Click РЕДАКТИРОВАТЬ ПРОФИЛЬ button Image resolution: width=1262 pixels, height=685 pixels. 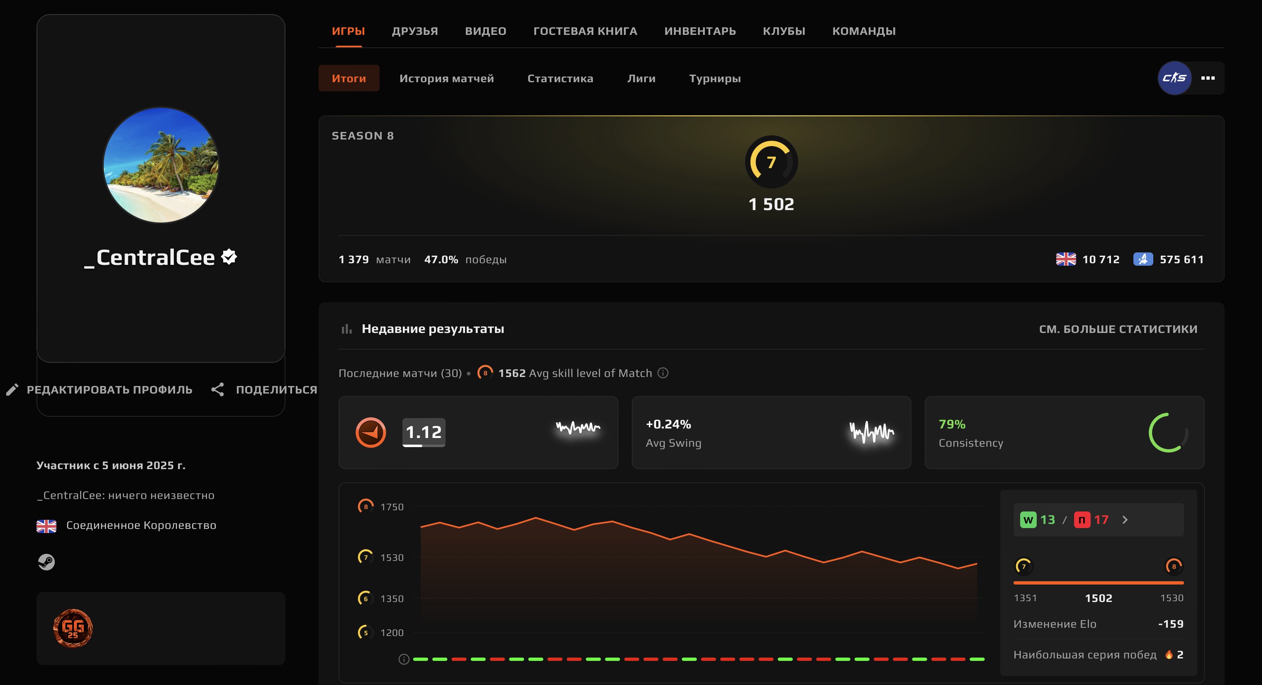(109, 390)
